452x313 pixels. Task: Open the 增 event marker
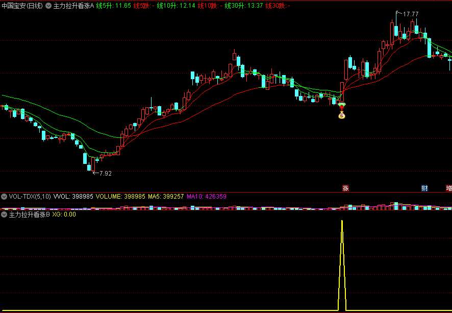pos(449,188)
